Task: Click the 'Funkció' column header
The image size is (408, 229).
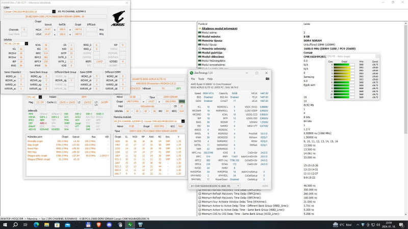Action: tap(203, 24)
